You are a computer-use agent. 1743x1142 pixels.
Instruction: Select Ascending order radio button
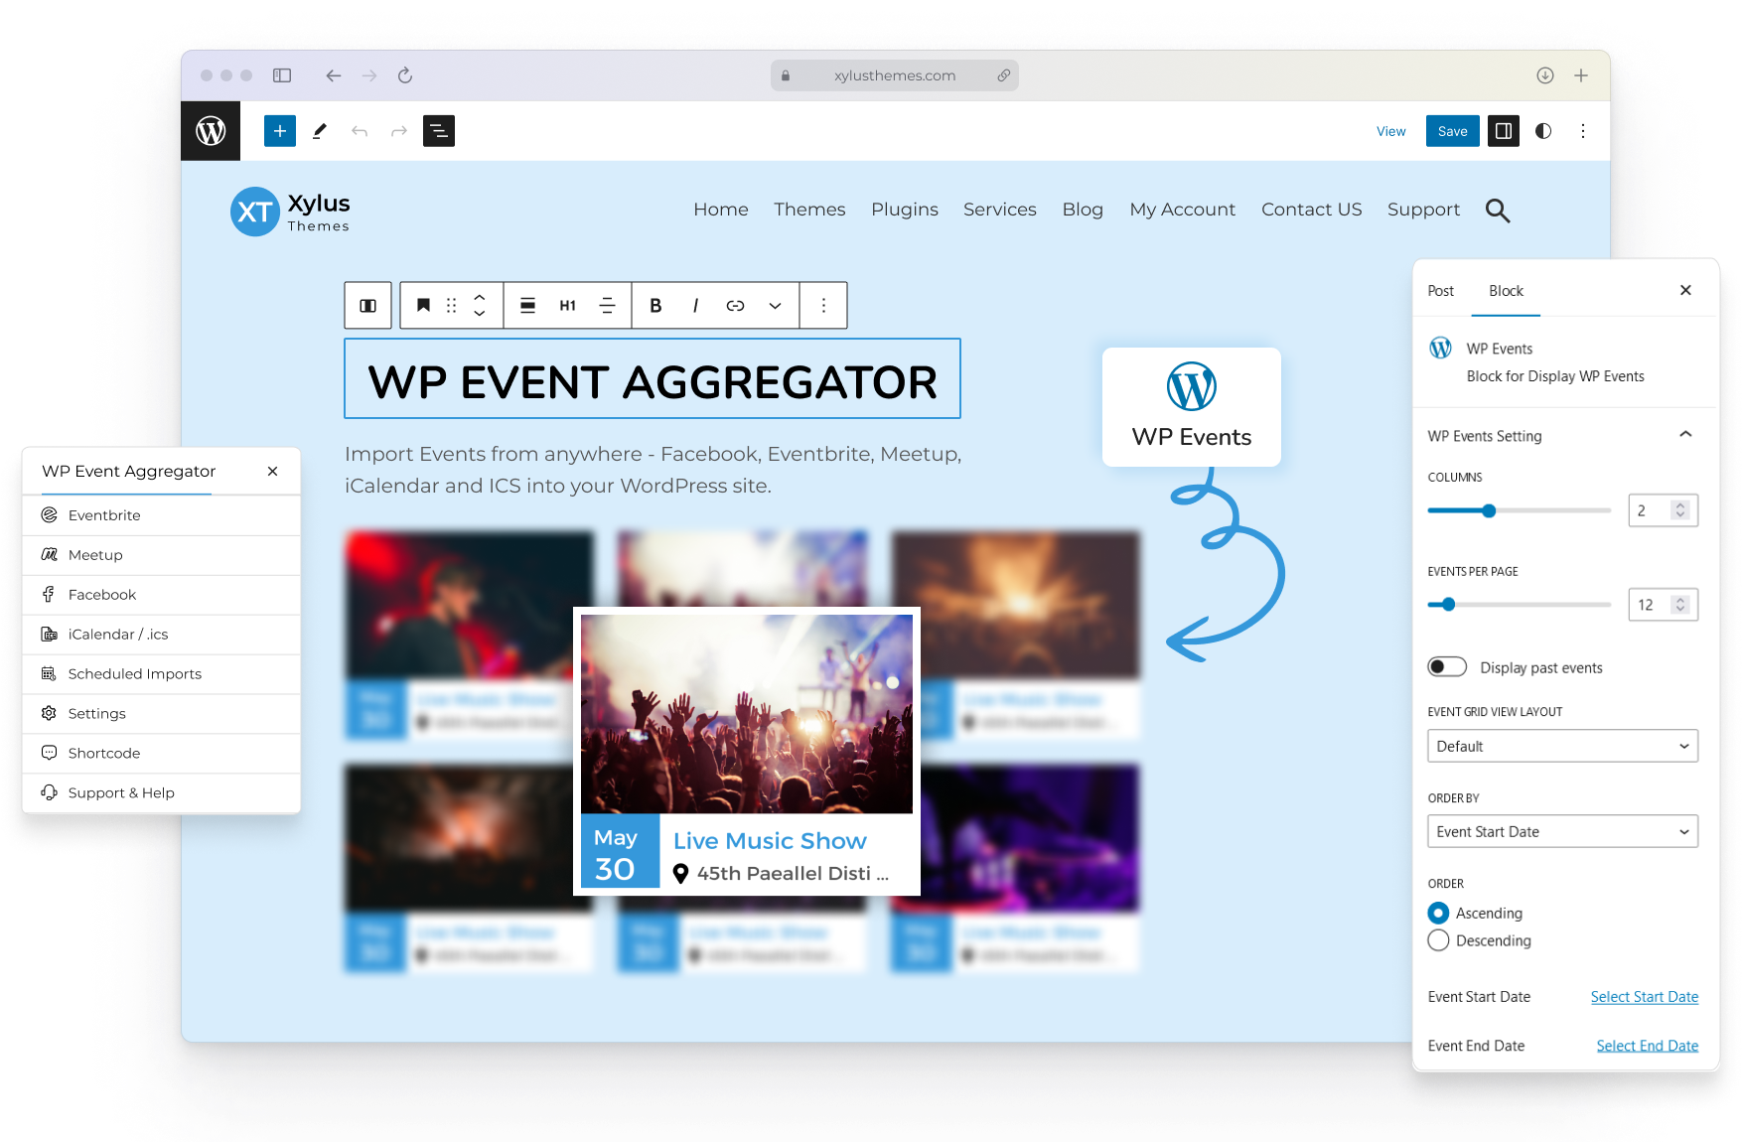[1438, 913]
